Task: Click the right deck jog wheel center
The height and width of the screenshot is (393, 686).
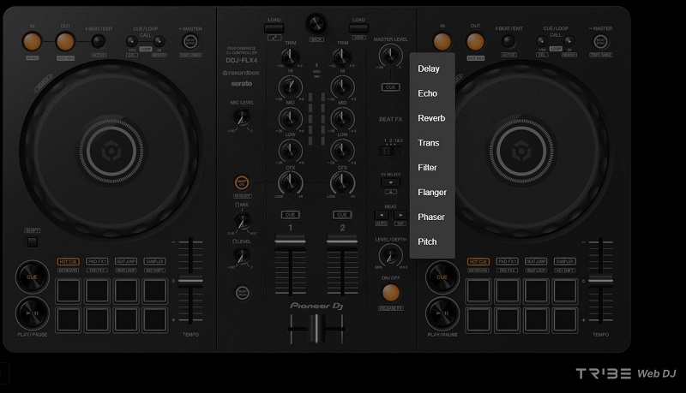Action: click(x=521, y=151)
